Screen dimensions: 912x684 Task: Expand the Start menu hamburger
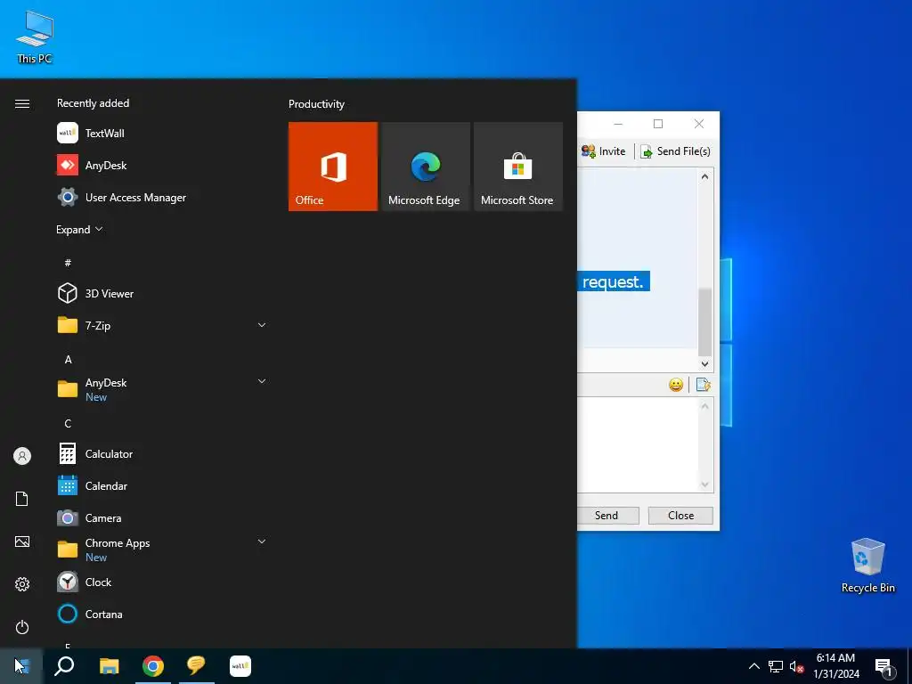pos(22,103)
